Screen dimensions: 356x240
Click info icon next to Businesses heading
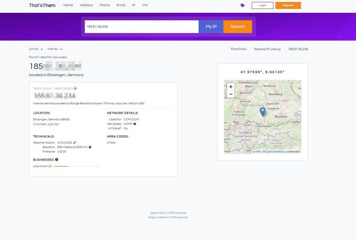point(57,159)
